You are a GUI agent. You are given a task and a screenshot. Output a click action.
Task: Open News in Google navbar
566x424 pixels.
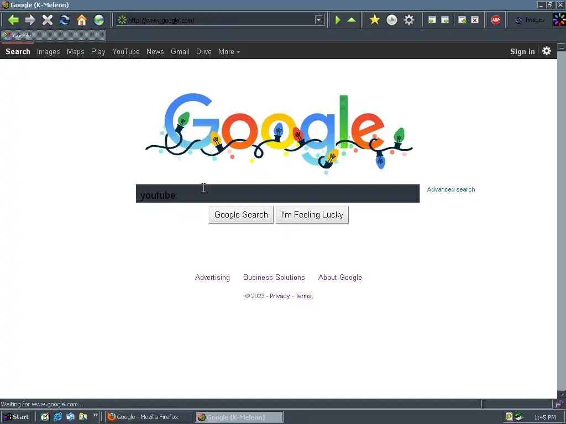coord(155,51)
